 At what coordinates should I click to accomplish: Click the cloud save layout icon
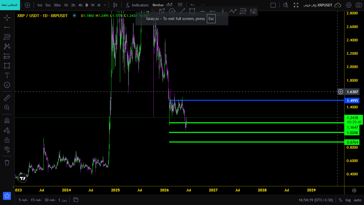point(338,5)
